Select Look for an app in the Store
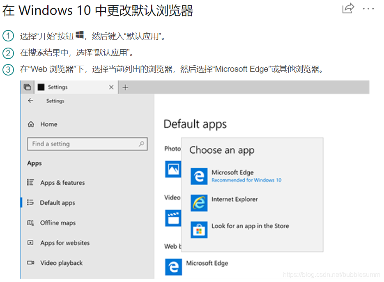Viewport: 384px width, 282px height. pyautogui.click(x=250, y=226)
